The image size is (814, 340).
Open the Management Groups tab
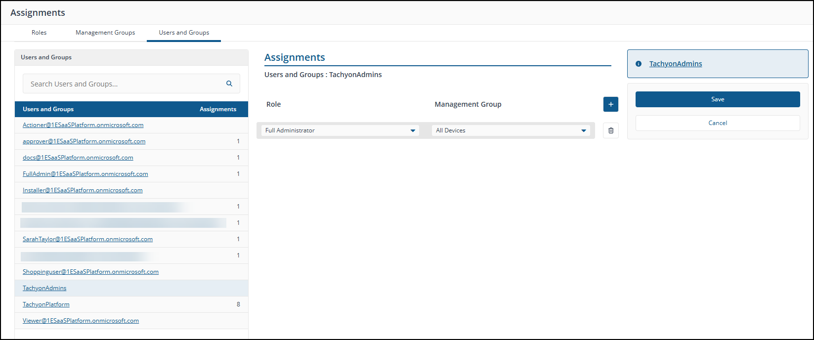[x=105, y=33]
